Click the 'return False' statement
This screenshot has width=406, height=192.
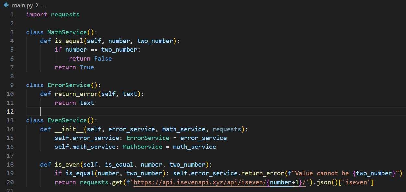click(x=90, y=59)
